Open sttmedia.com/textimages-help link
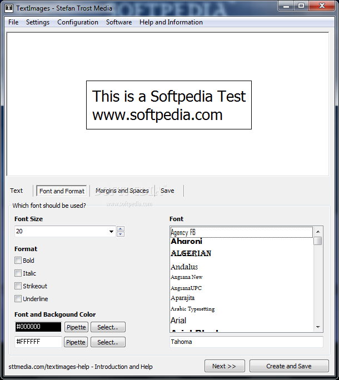 pos(81,367)
